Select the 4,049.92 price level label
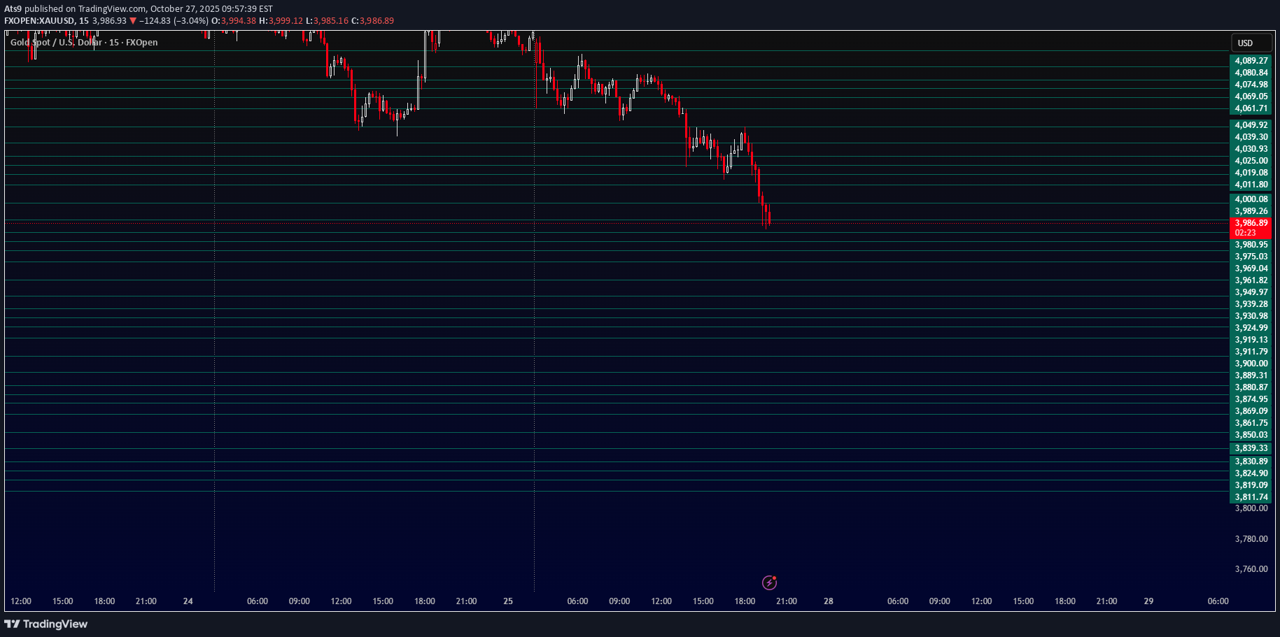This screenshot has width=1280, height=637. click(1251, 125)
